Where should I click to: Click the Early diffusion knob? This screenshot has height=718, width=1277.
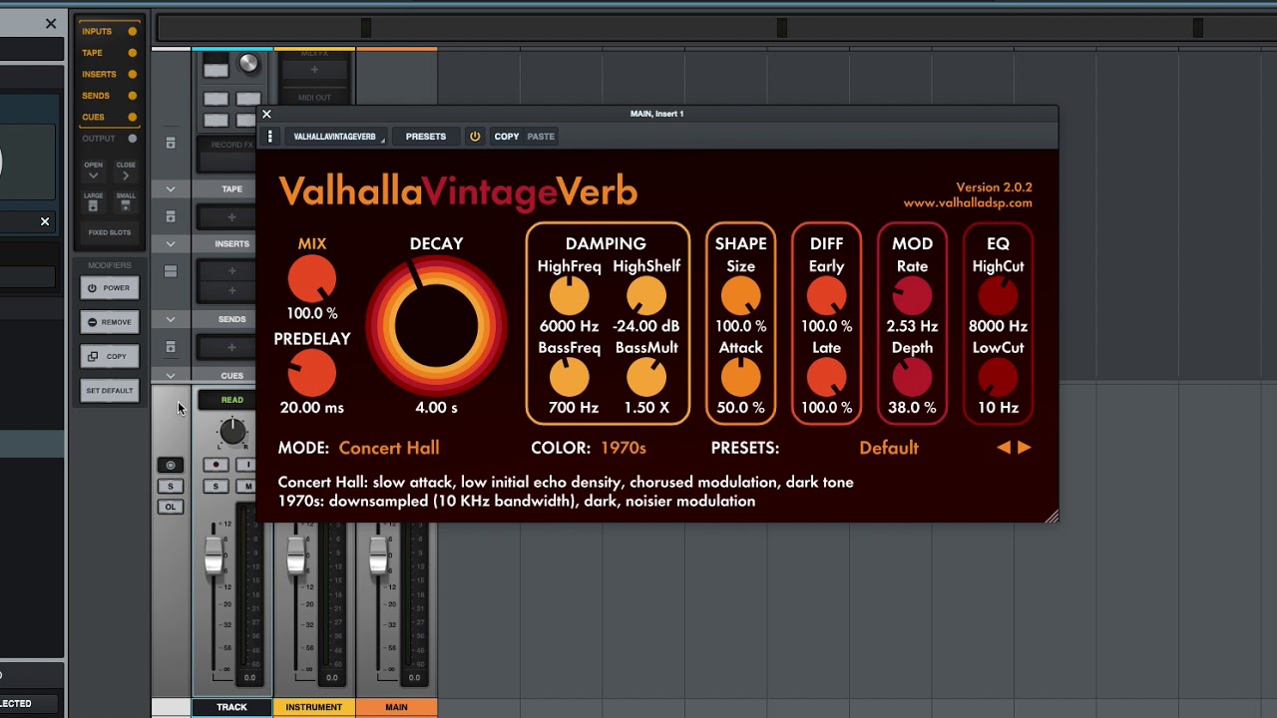826,296
